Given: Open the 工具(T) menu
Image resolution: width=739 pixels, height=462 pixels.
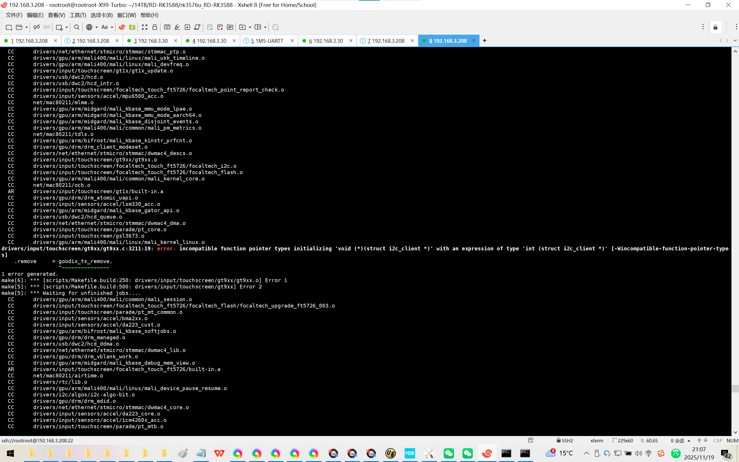Looking at the screenshot, I should (78, 15).
